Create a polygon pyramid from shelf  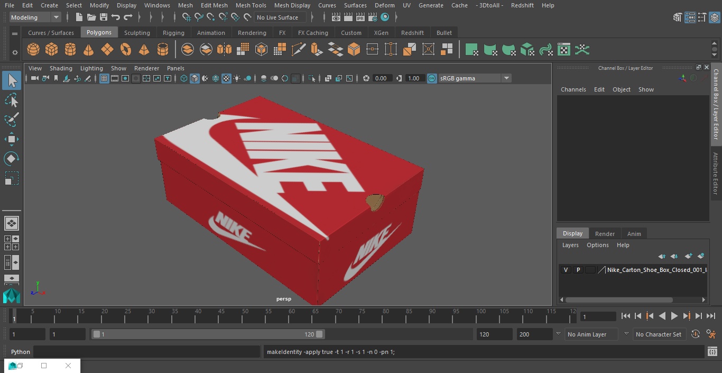click(144, 50)
